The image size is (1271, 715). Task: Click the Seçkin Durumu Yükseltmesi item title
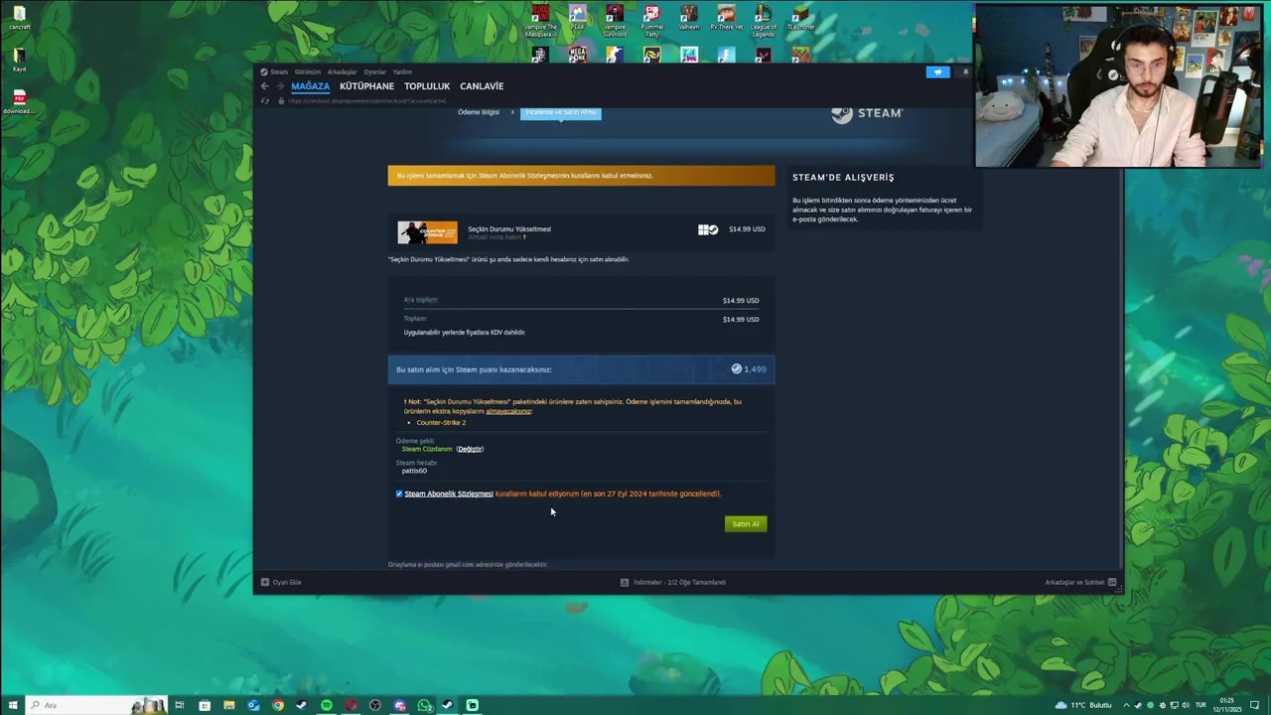509,229
